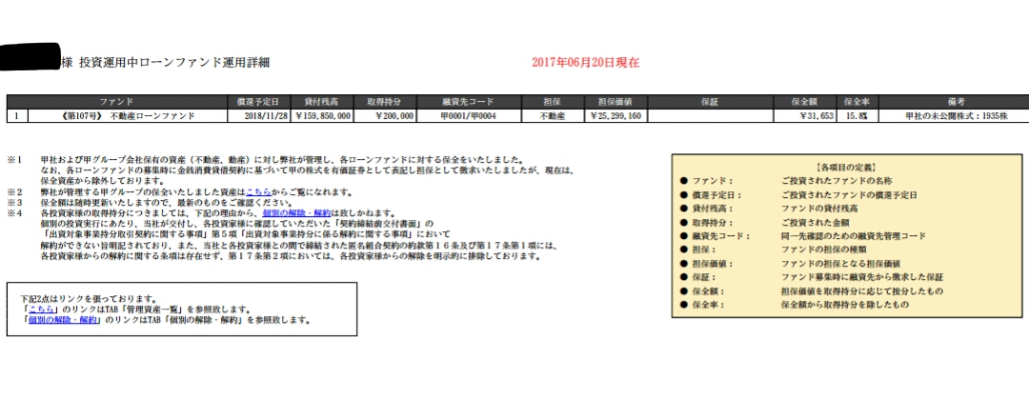1029x419 pixels.
Task: Select the ファンド column header
Action: pyautogui.click(x=117, y=101)
